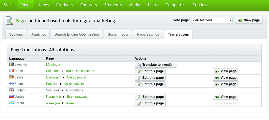Click the UK flag icon next to Englanti

(11, 90)
